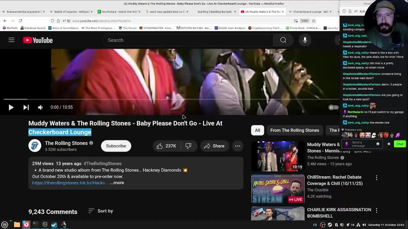
Task: Select From The Rolling Stones chip
Action: tap(295, 130)
